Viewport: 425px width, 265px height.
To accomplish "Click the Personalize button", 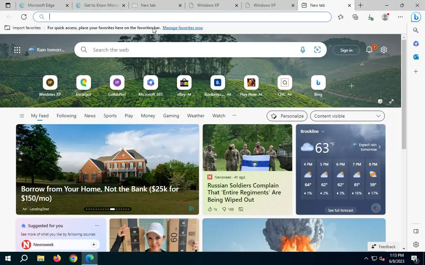I will coord(287,116).
